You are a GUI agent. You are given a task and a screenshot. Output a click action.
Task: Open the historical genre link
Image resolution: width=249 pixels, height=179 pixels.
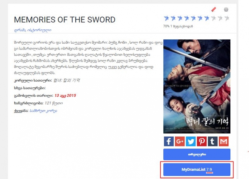(39, 30)
